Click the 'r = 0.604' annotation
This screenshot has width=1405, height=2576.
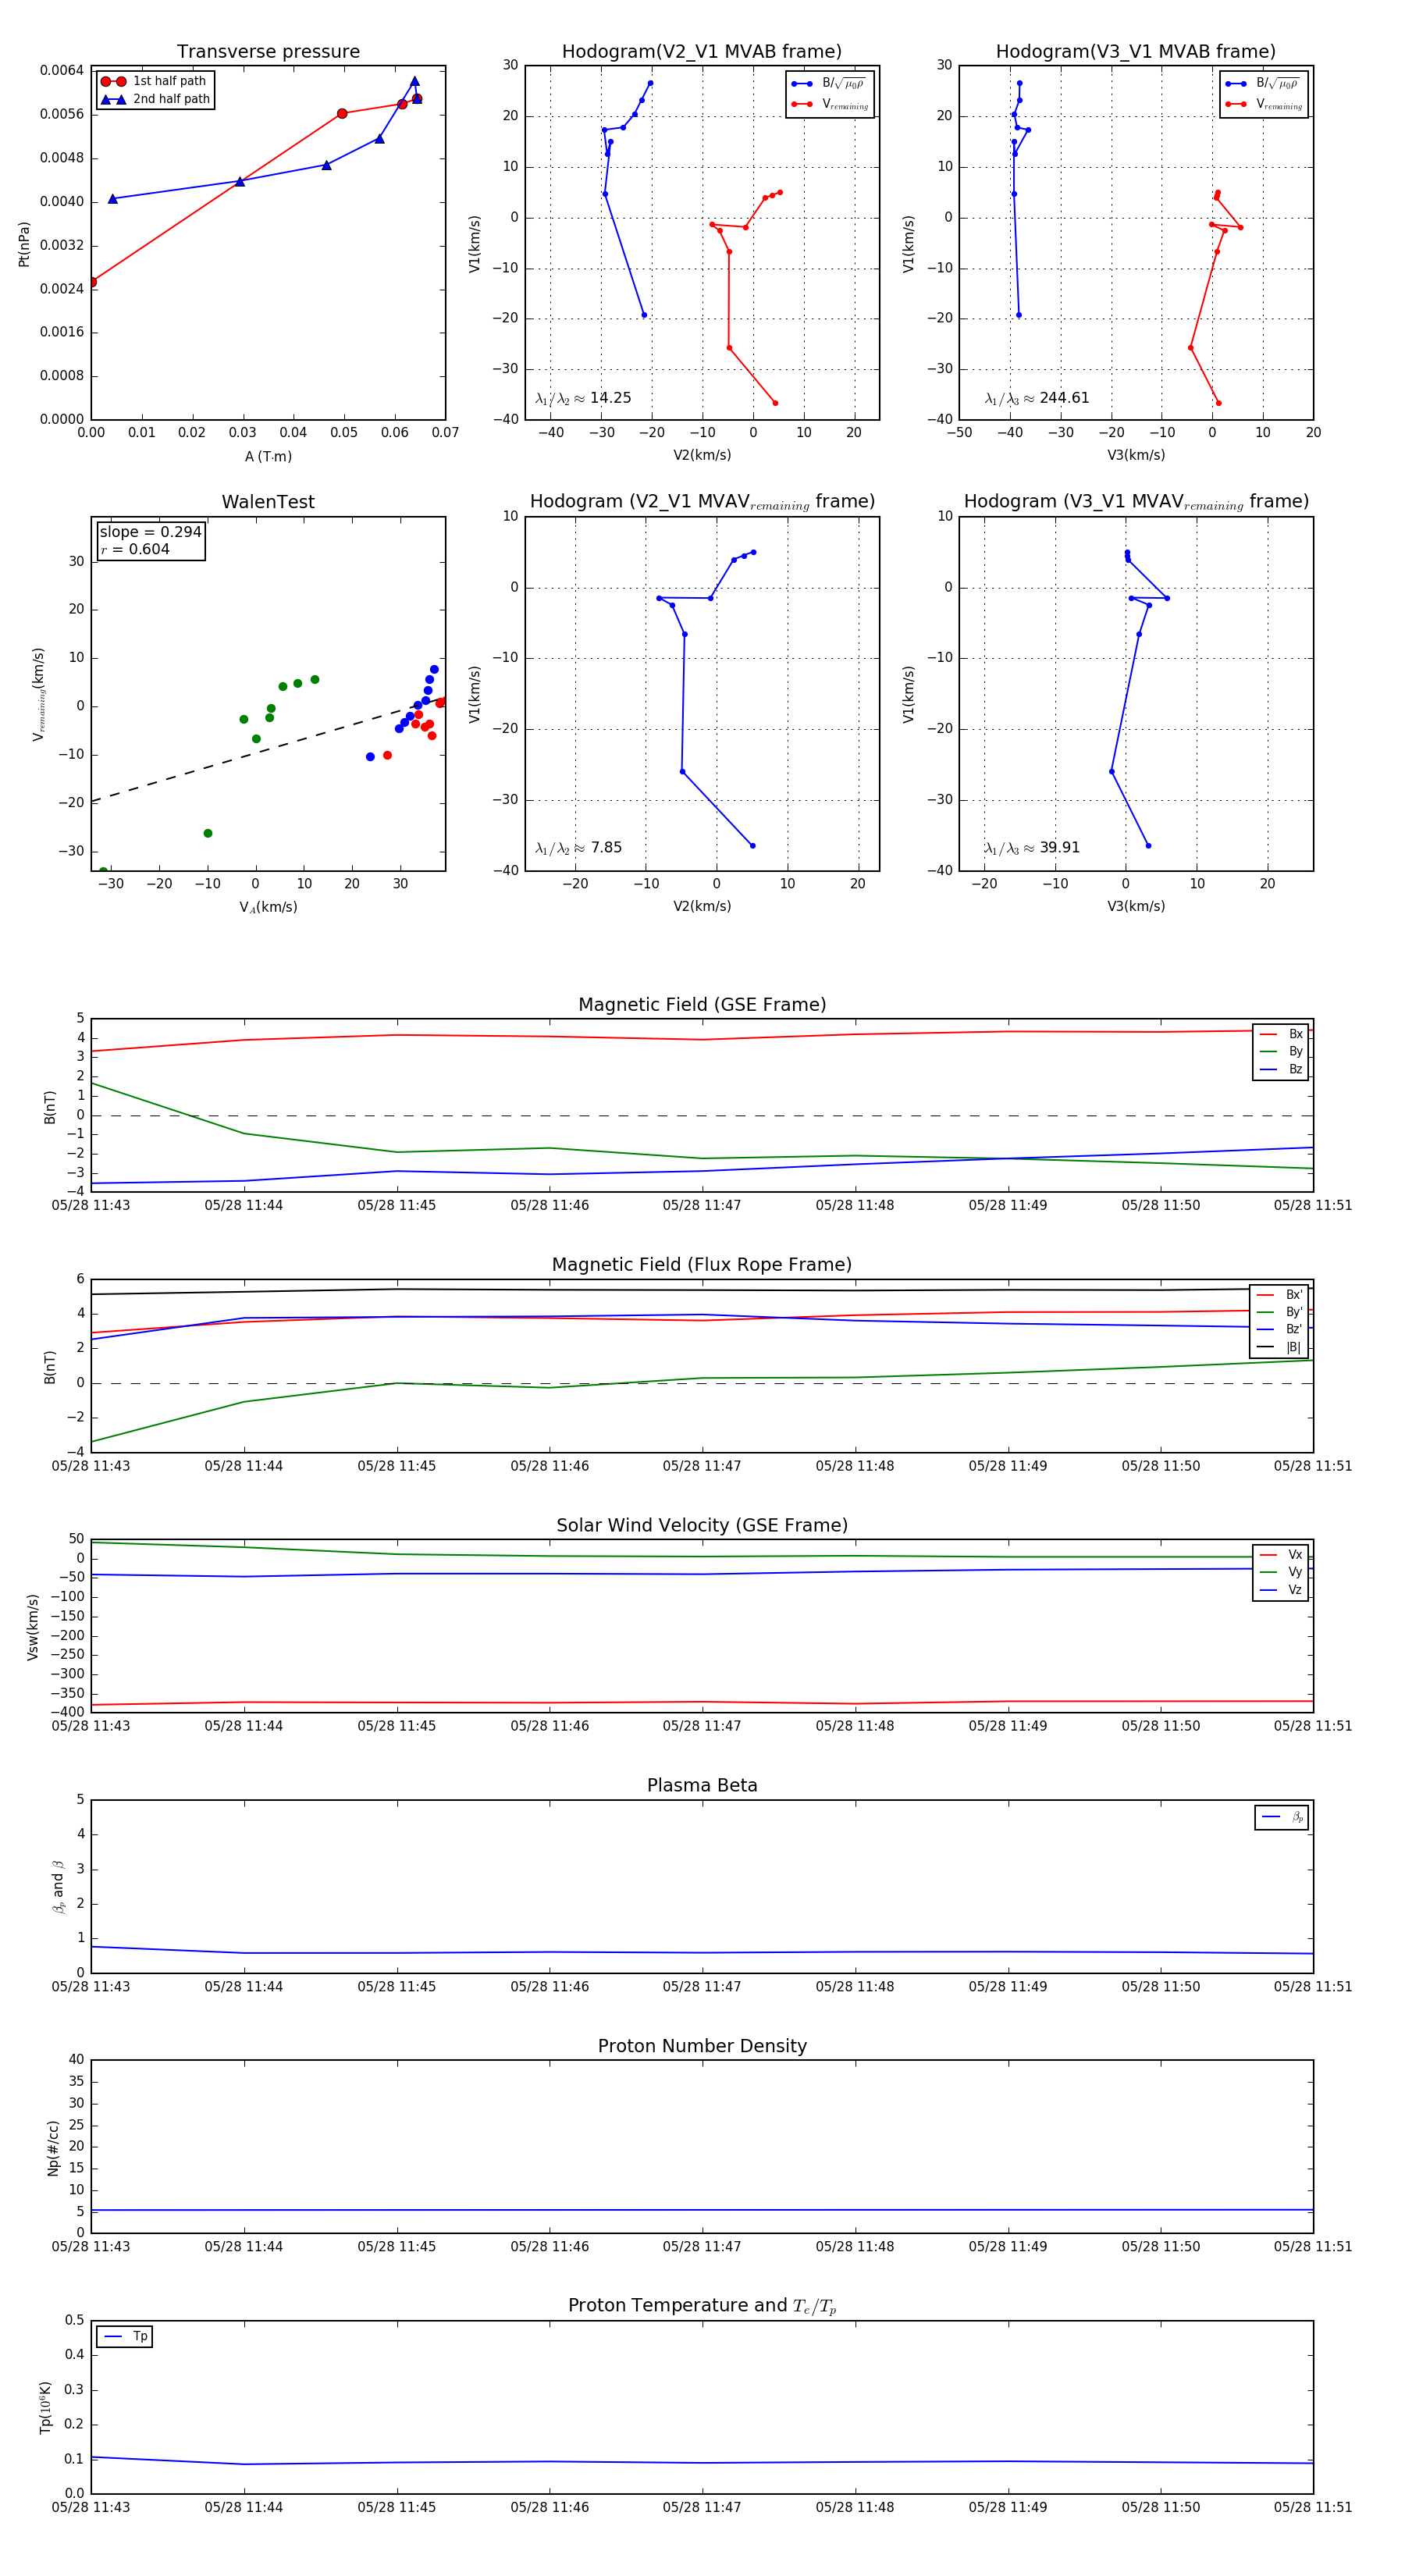point(135,549)
